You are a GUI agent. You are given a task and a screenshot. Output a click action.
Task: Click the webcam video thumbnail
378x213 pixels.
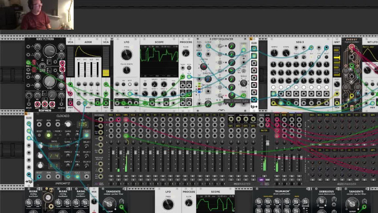(x=37, y=15)
